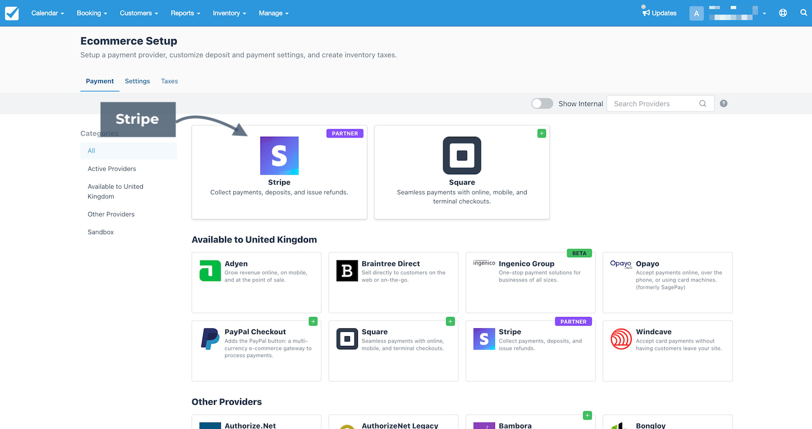Click the PARTNER badge on featured Stripe card
The width and height of the screenshot is (812, 429).
click(345, 133)
